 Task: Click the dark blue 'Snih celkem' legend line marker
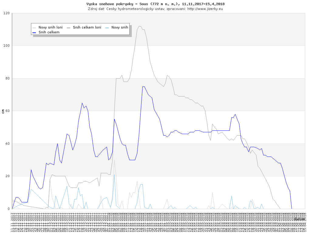pos(34,32)
